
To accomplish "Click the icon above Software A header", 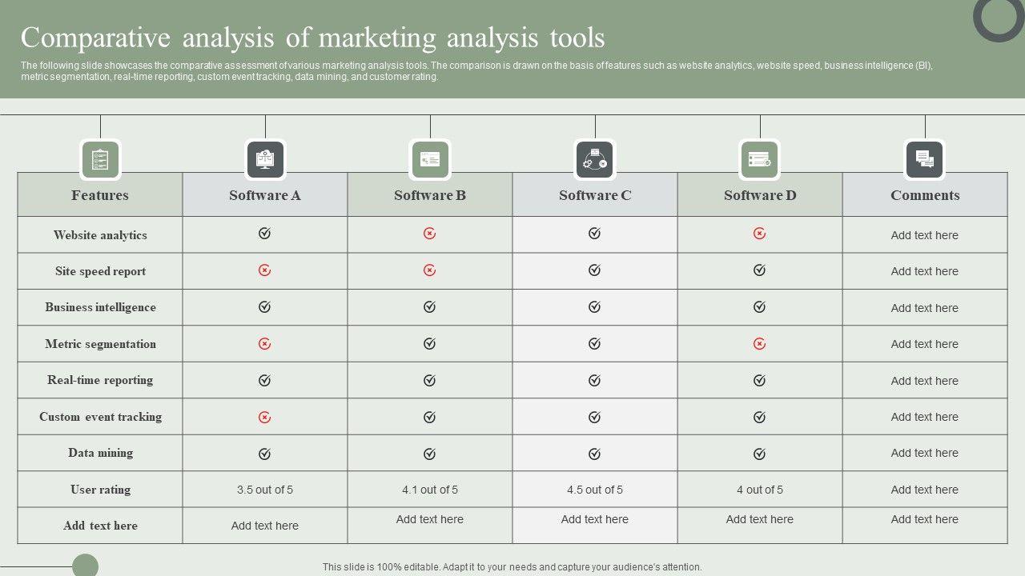I will tap(265, 159).
